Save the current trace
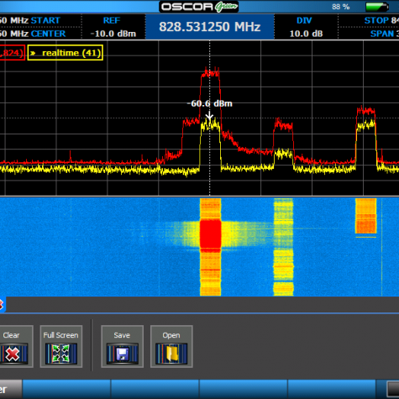 coord(122,346)
